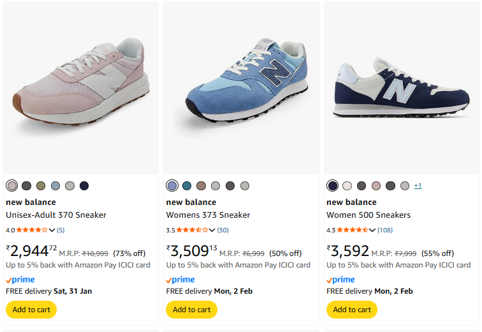Add Unisex-Adult 370 Sneaker to cart
Screen dimensions: 482x332
(x=31, y=310)
